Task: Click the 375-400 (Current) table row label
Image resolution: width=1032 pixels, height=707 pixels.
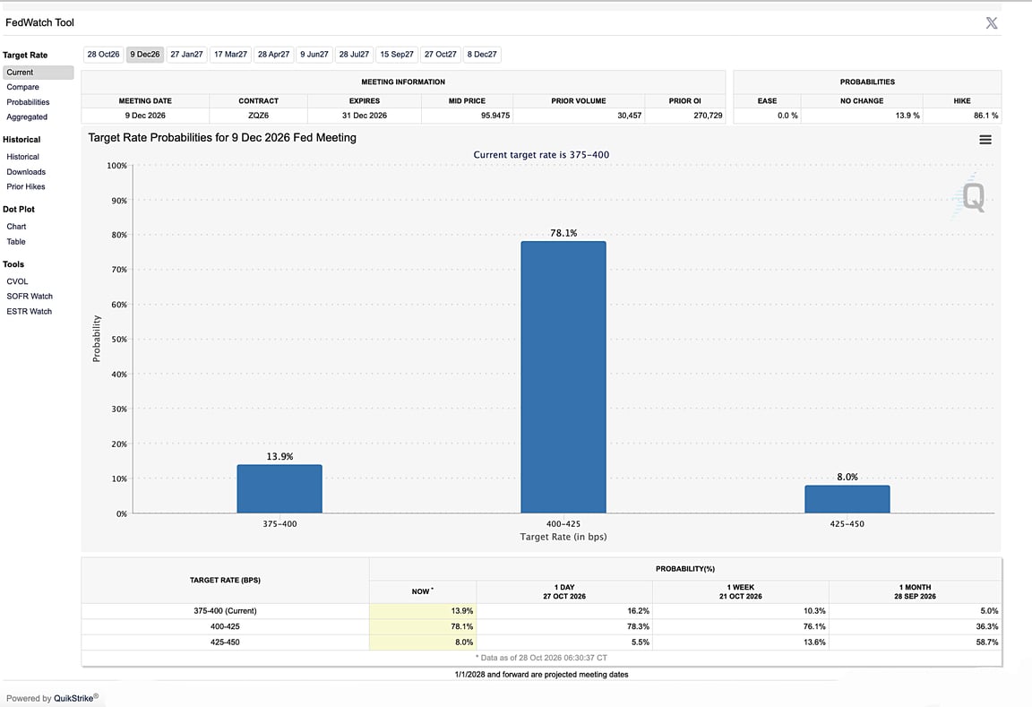Action: click(x=225, y=611)
